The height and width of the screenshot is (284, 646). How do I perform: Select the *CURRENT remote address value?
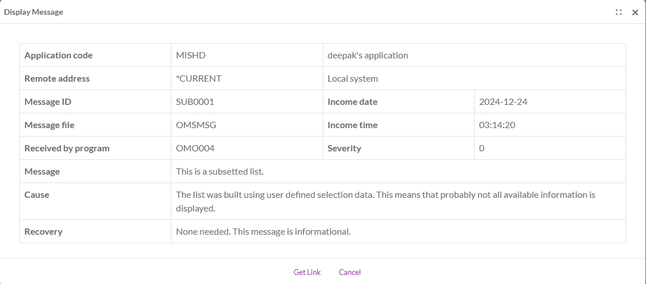199,79
